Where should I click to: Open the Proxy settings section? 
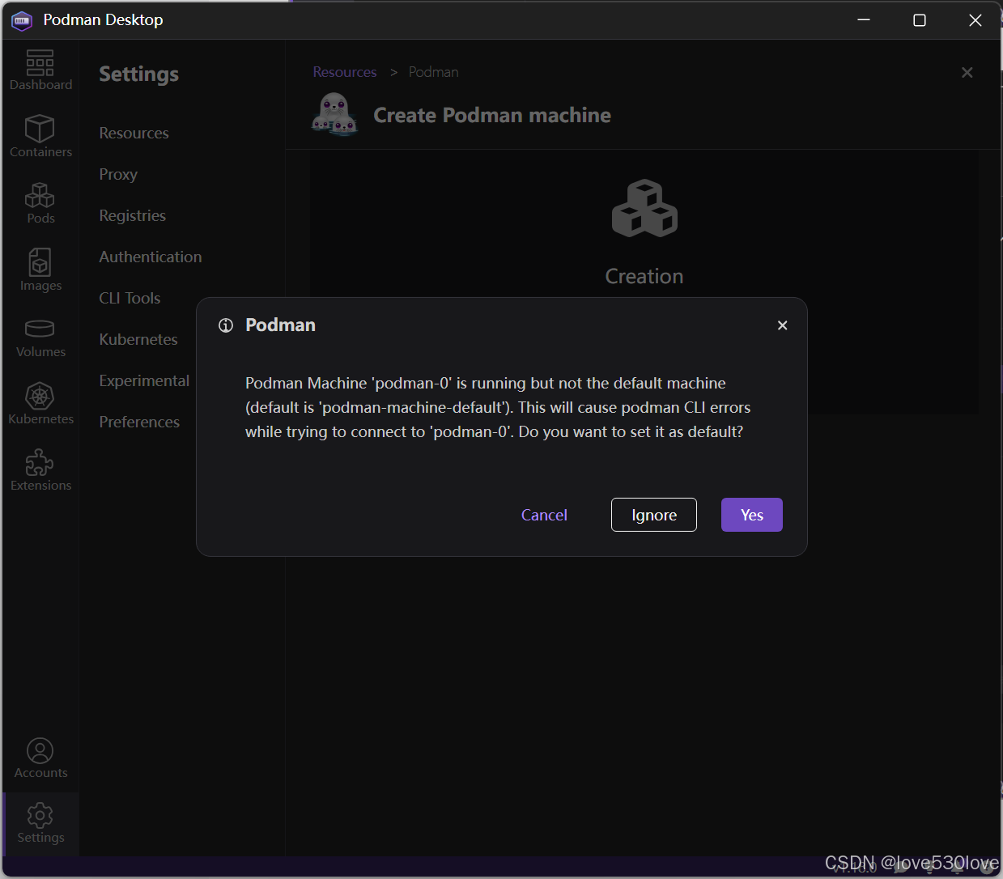pos(118,174)
